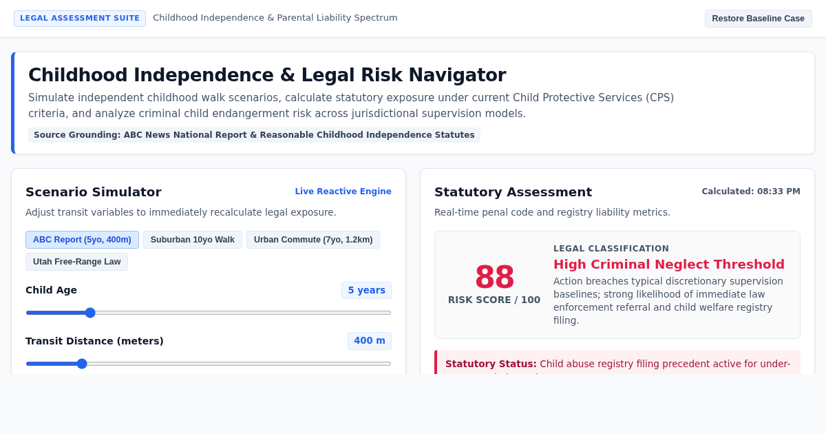
Task: Adjust the Child Age slider
Action: 209,313
